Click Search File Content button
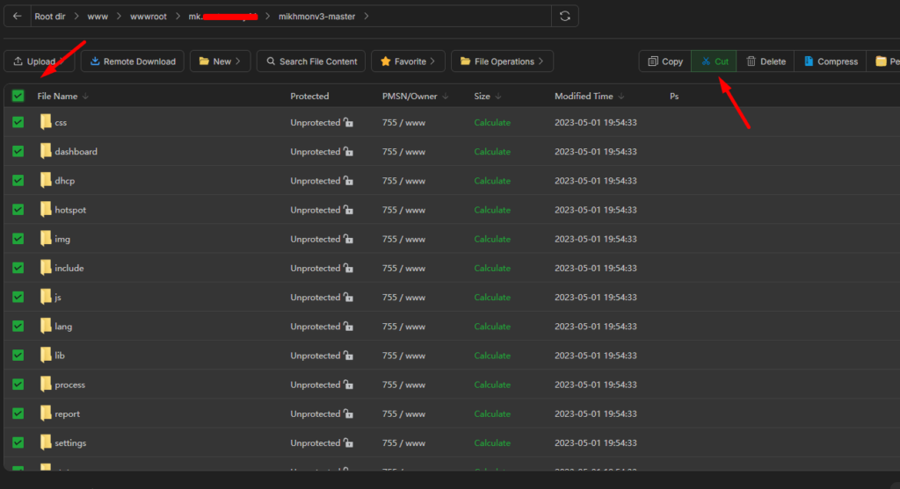The image size is (900, 489). click(311, 61)
